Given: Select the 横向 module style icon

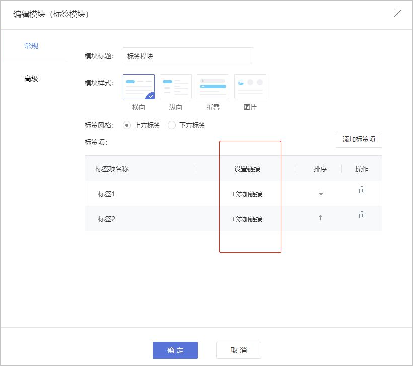Looking at the screenshot, I should coord(139,87).
